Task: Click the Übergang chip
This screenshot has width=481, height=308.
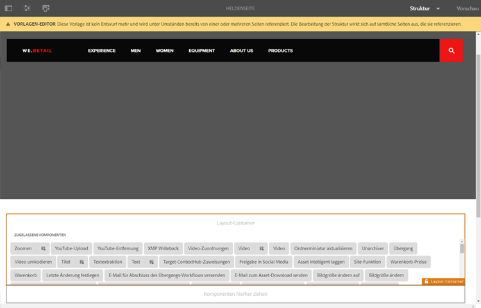Action: (x=403, y=248)
